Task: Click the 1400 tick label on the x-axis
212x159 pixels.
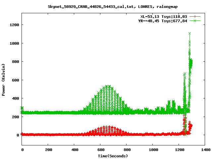Action: tap(205, 150)
